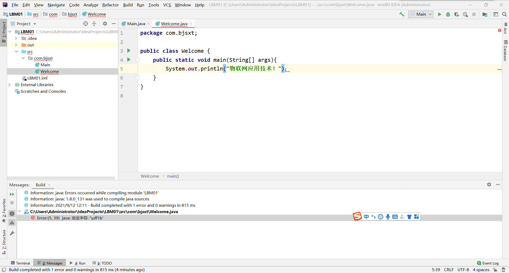Click the Profiler run icon in toolbar
Image resolution: width=509 pixels, height=273 pixels.
(x=465, y=14)
